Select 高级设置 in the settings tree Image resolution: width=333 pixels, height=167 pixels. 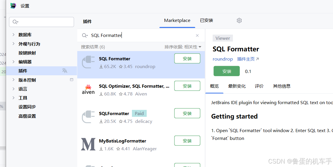point(27,116)
